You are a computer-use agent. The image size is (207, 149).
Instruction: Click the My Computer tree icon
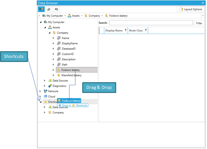click(46, 22)
